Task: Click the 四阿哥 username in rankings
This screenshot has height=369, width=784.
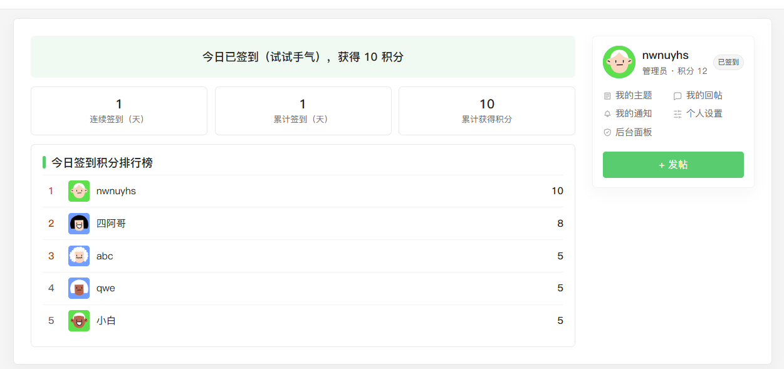Action: 111,224
